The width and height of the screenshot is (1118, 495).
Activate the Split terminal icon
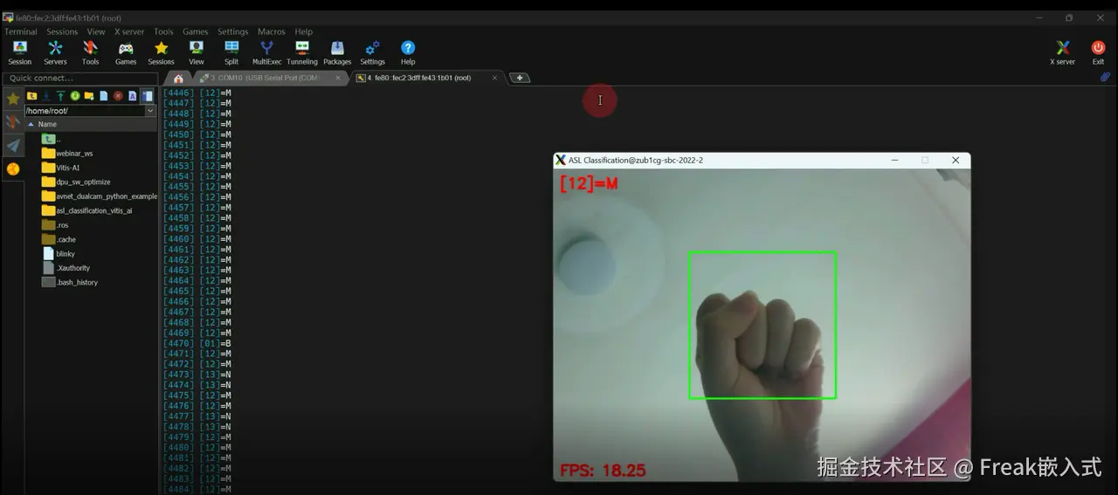(231, 52)
